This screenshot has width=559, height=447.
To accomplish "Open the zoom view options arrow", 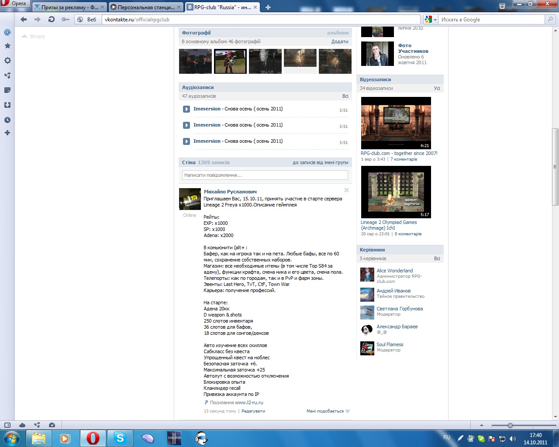I will coord(482,425).
